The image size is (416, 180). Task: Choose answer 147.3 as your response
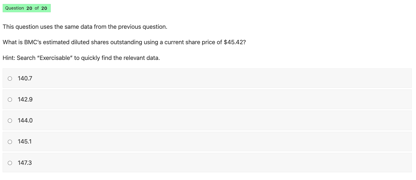(x=25, y=163)
